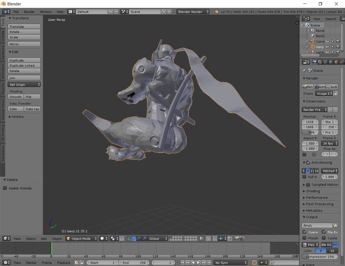Toggle selectability arrow for Genji
Viewport: 345px width, 266px height.
pyautogui.click(x=333, y=47)
